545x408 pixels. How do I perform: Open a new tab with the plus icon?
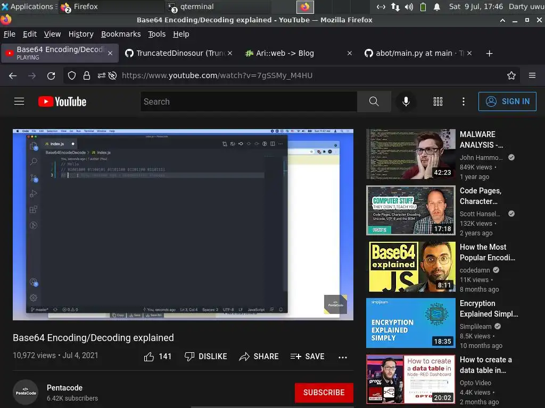point(490,54)
